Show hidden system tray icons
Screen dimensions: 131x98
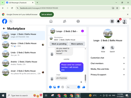(101, 95)
